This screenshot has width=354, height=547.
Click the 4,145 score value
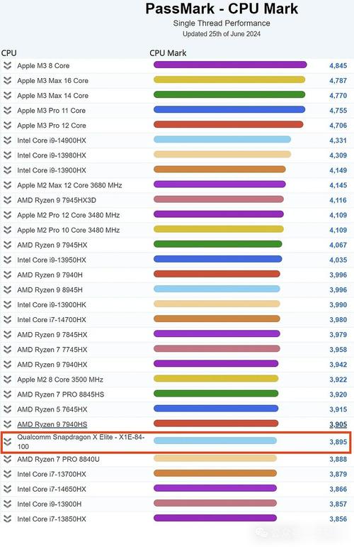point(338,185)
